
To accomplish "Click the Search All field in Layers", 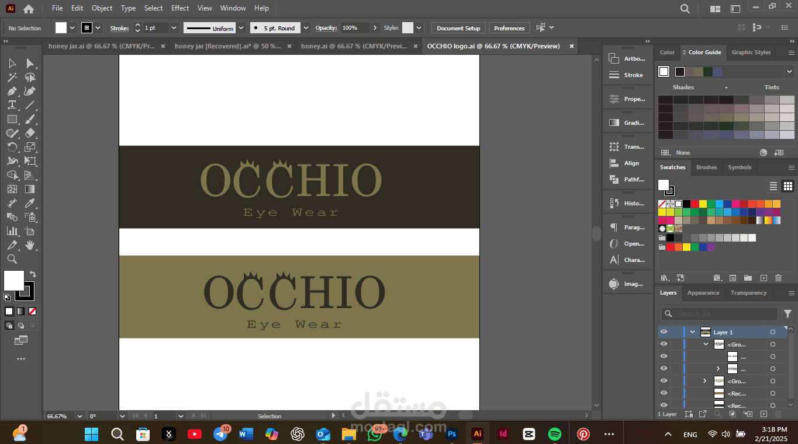I will (x=719, y=314).
